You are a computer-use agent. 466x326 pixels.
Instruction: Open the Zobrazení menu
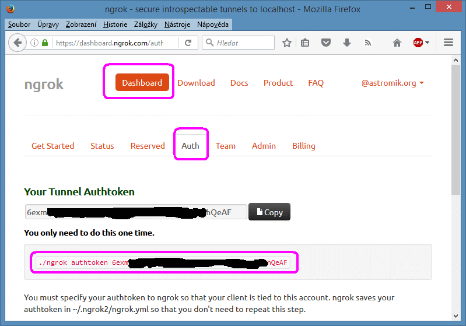pyautogui.click(x=81, y=24)
